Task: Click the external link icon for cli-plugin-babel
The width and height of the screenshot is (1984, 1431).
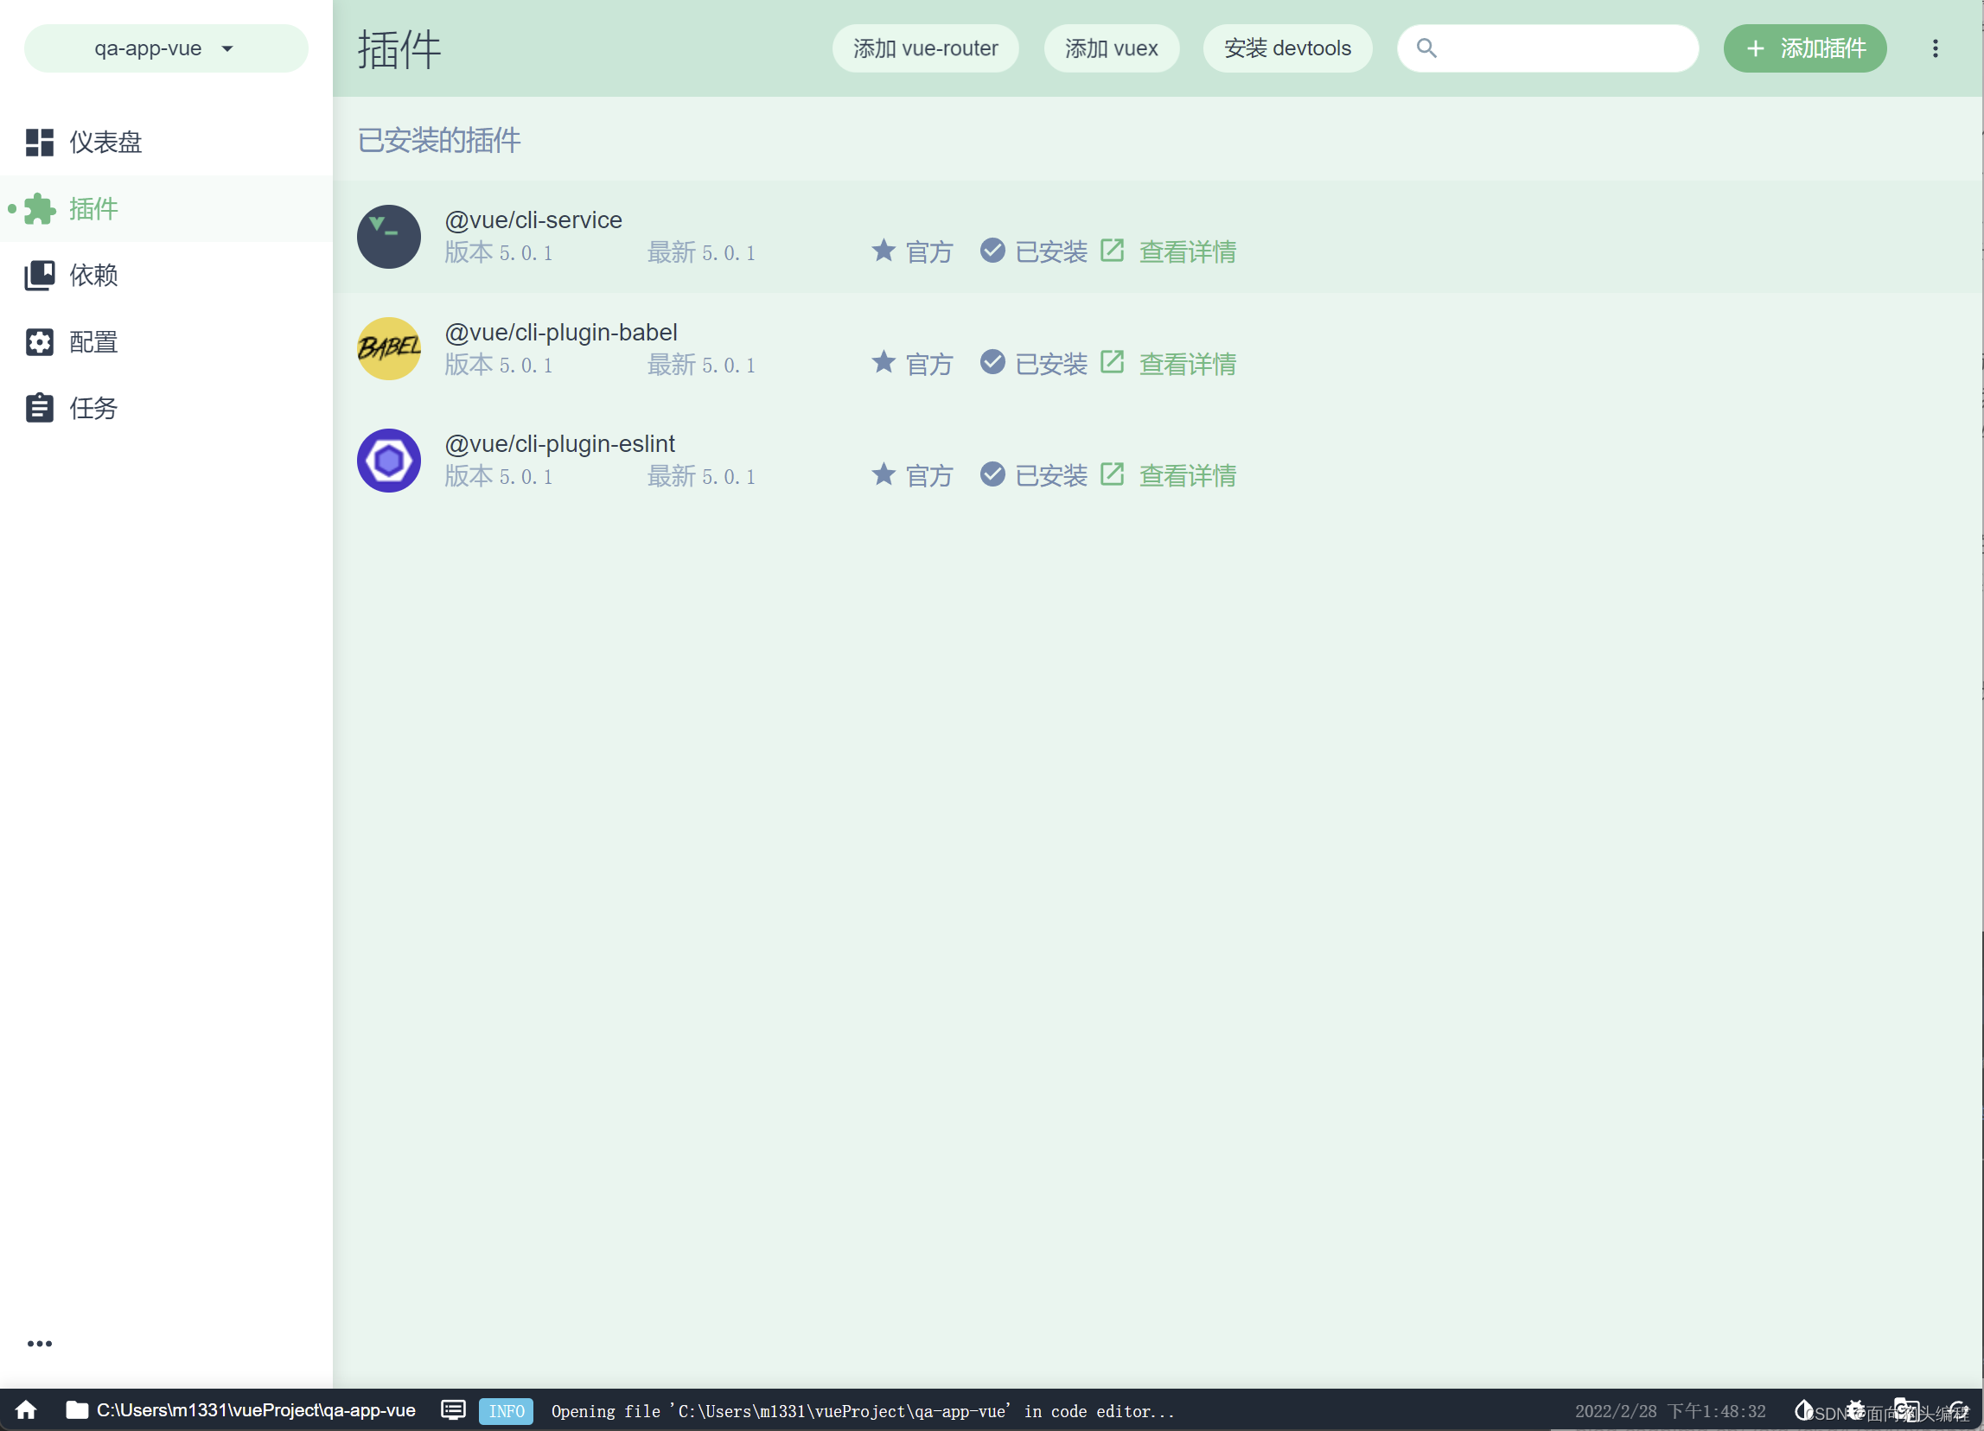Action: (x=1111, y=362)
